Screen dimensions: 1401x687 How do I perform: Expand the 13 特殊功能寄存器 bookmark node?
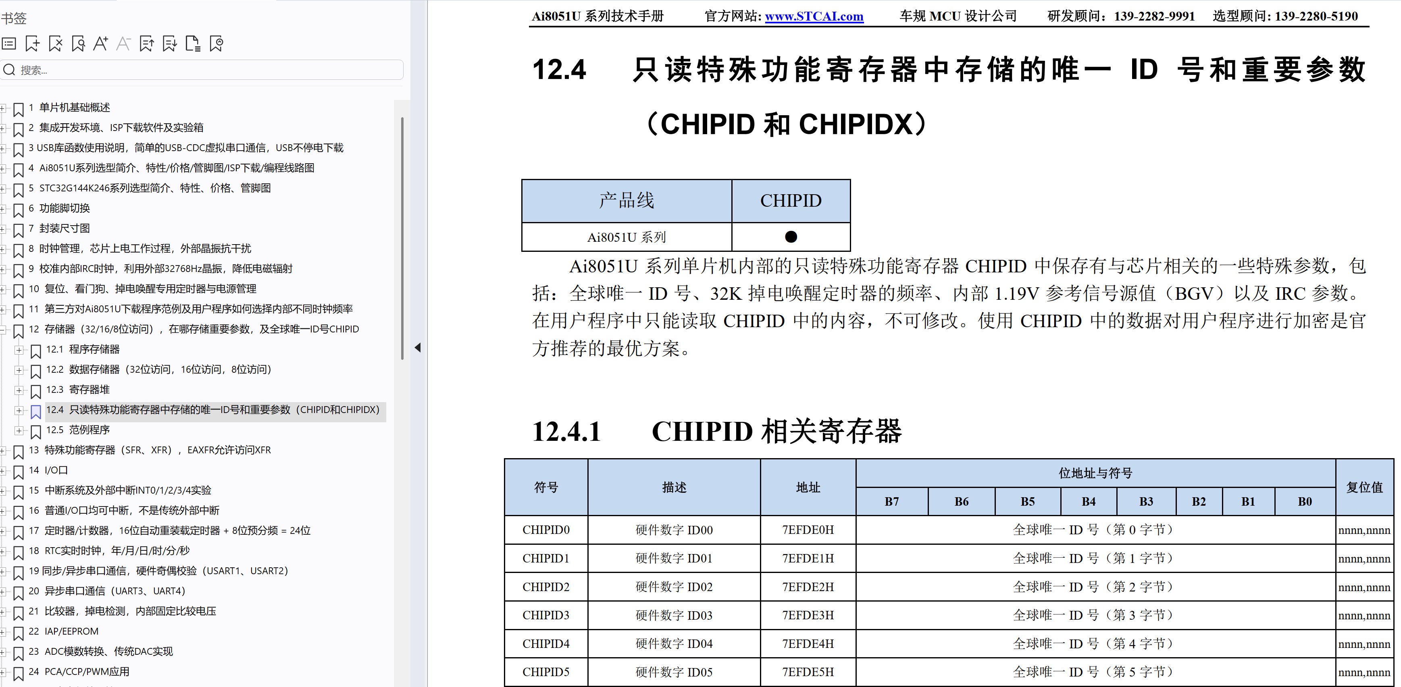coord(2,450)
